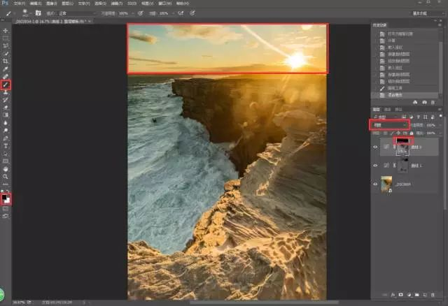This screenshot has height=306, width=448.
Task: Select the Type (T) tool
Action: click(6, 145)
